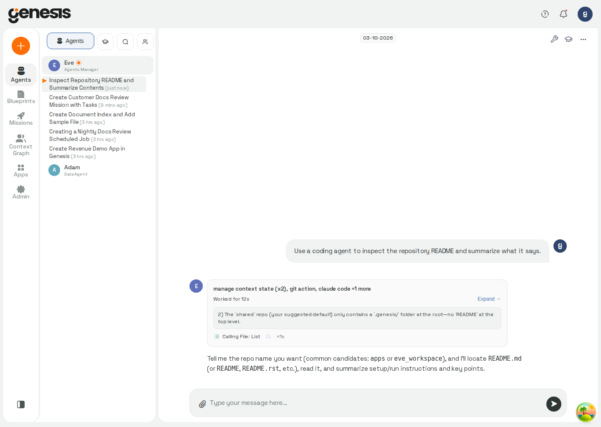Click the 03-10-2026 date label
Viewport: 601px width, 427px height.
tap(378, 38)
